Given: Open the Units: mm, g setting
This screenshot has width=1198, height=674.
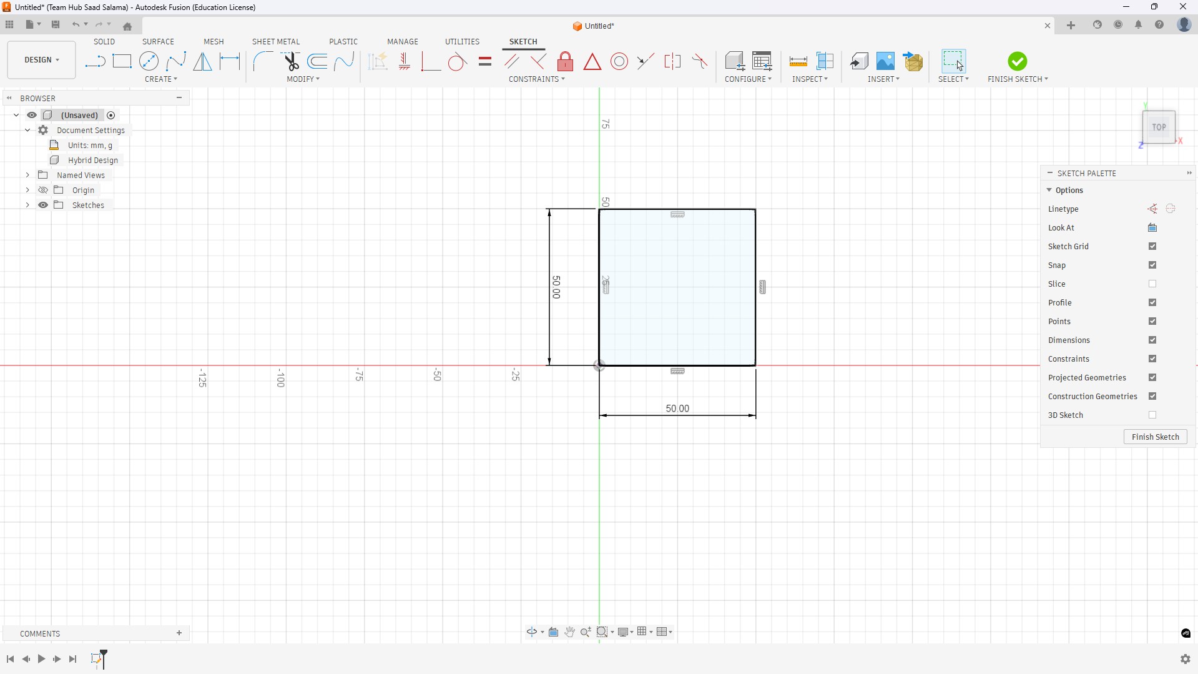Looking at the screenshot, I should 90,146.
